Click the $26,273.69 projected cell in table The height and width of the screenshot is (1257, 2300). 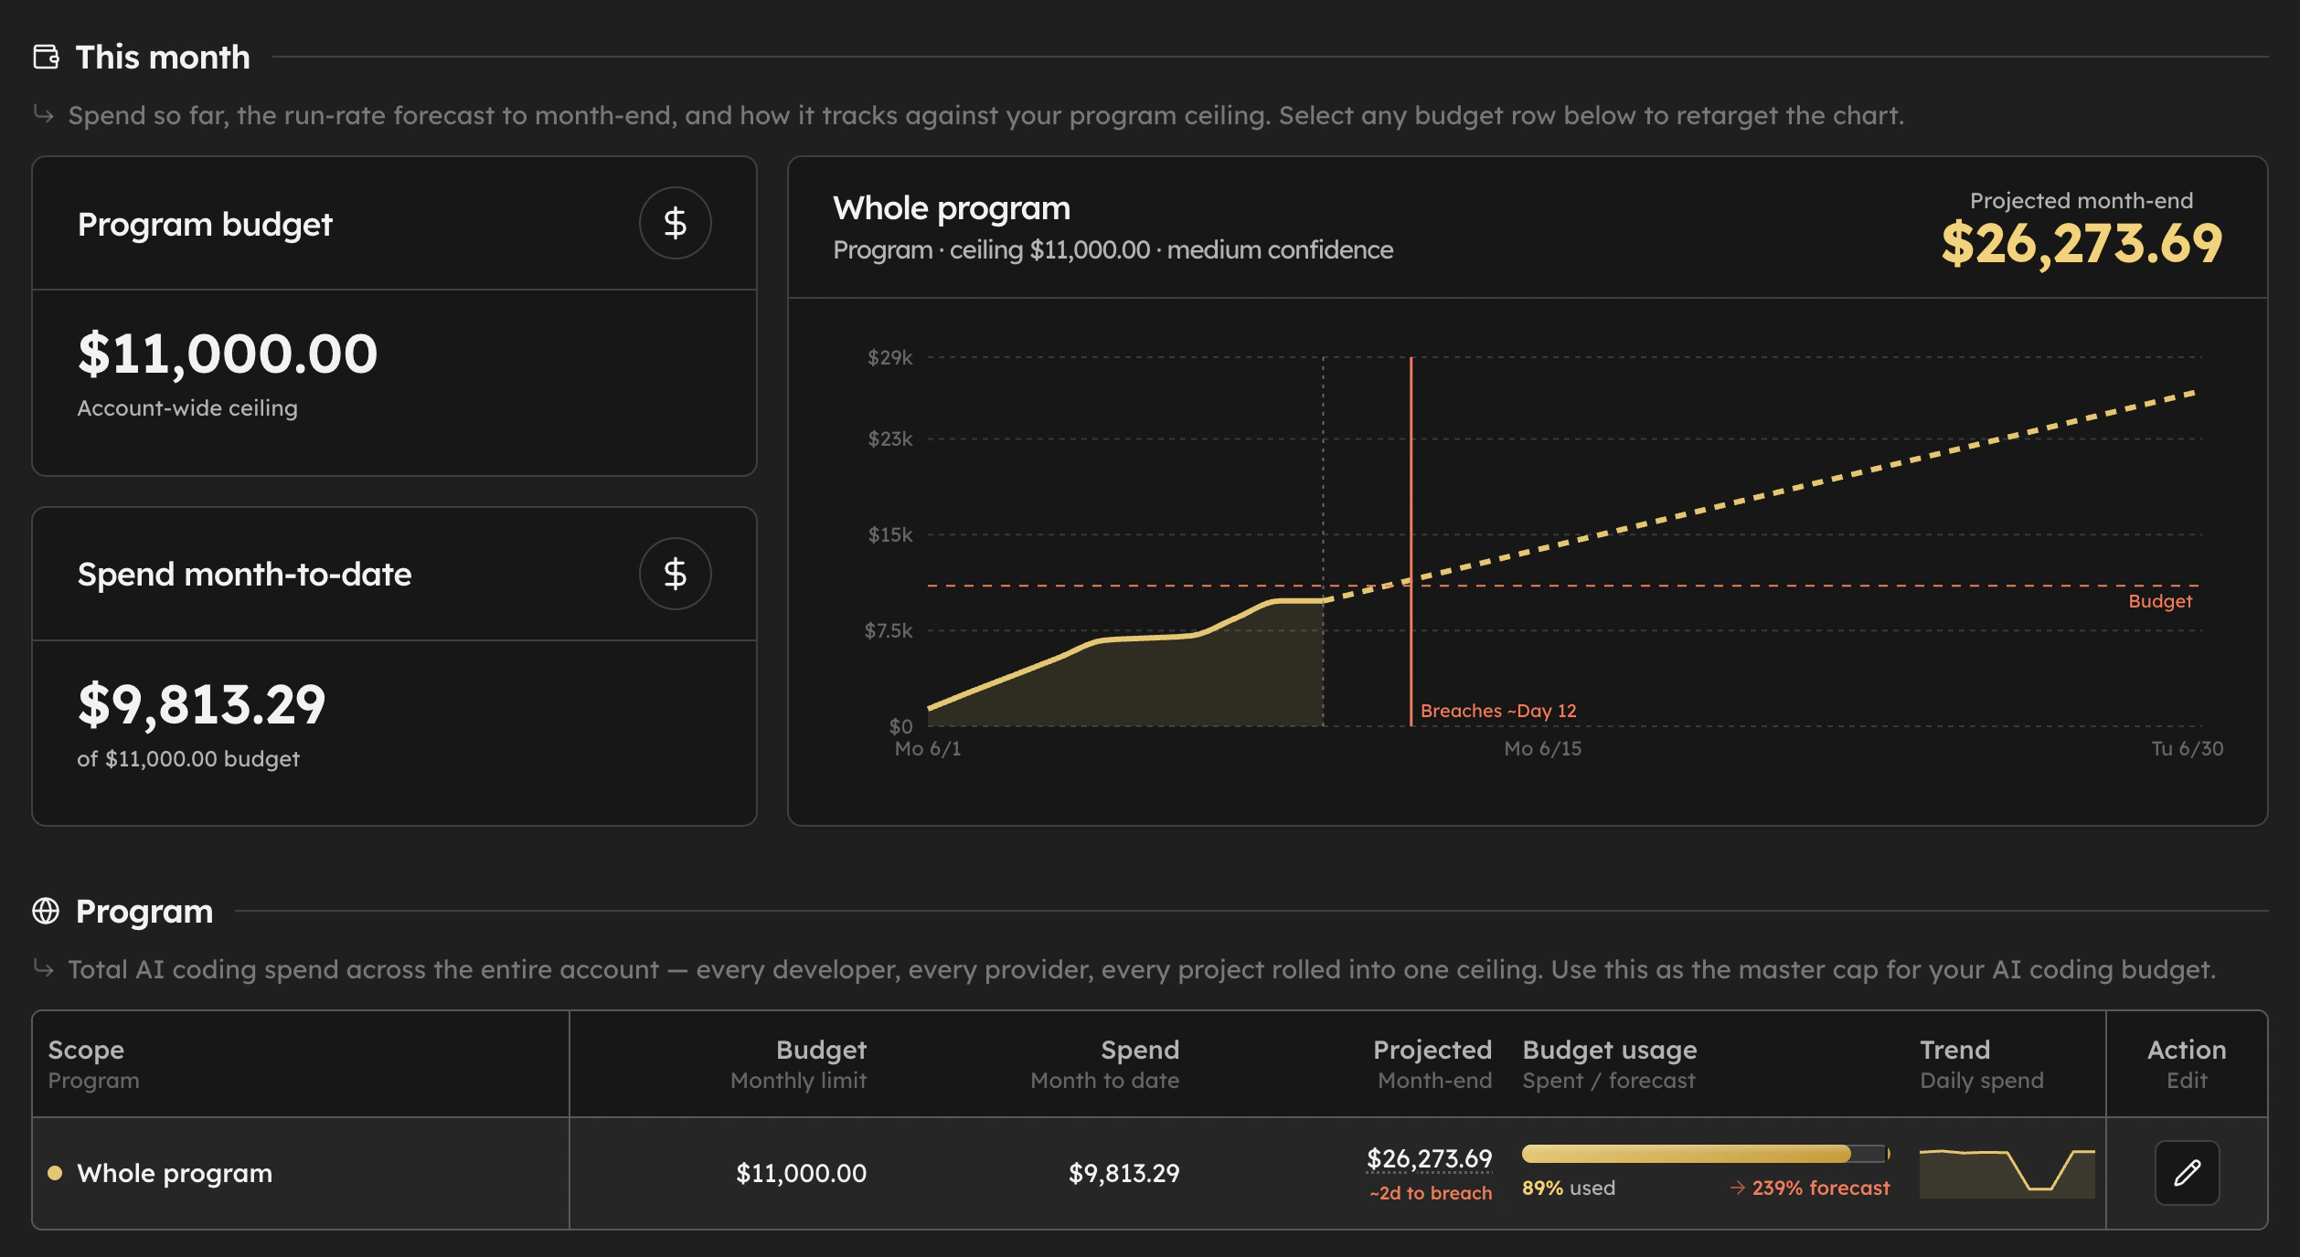click(x=1430, y=1158)
